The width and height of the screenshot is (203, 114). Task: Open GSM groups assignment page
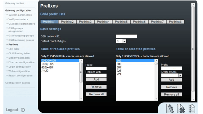point(16,30)
